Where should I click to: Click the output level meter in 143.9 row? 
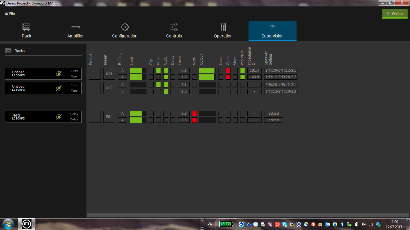pyautogui.click(x=208, y=77)
